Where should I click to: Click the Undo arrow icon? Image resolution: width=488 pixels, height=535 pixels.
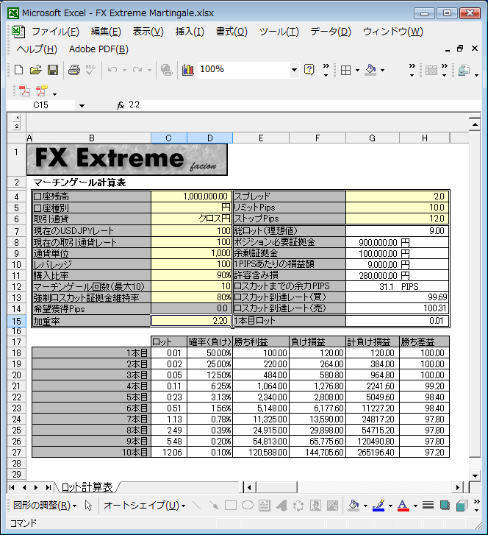(112, 70)
